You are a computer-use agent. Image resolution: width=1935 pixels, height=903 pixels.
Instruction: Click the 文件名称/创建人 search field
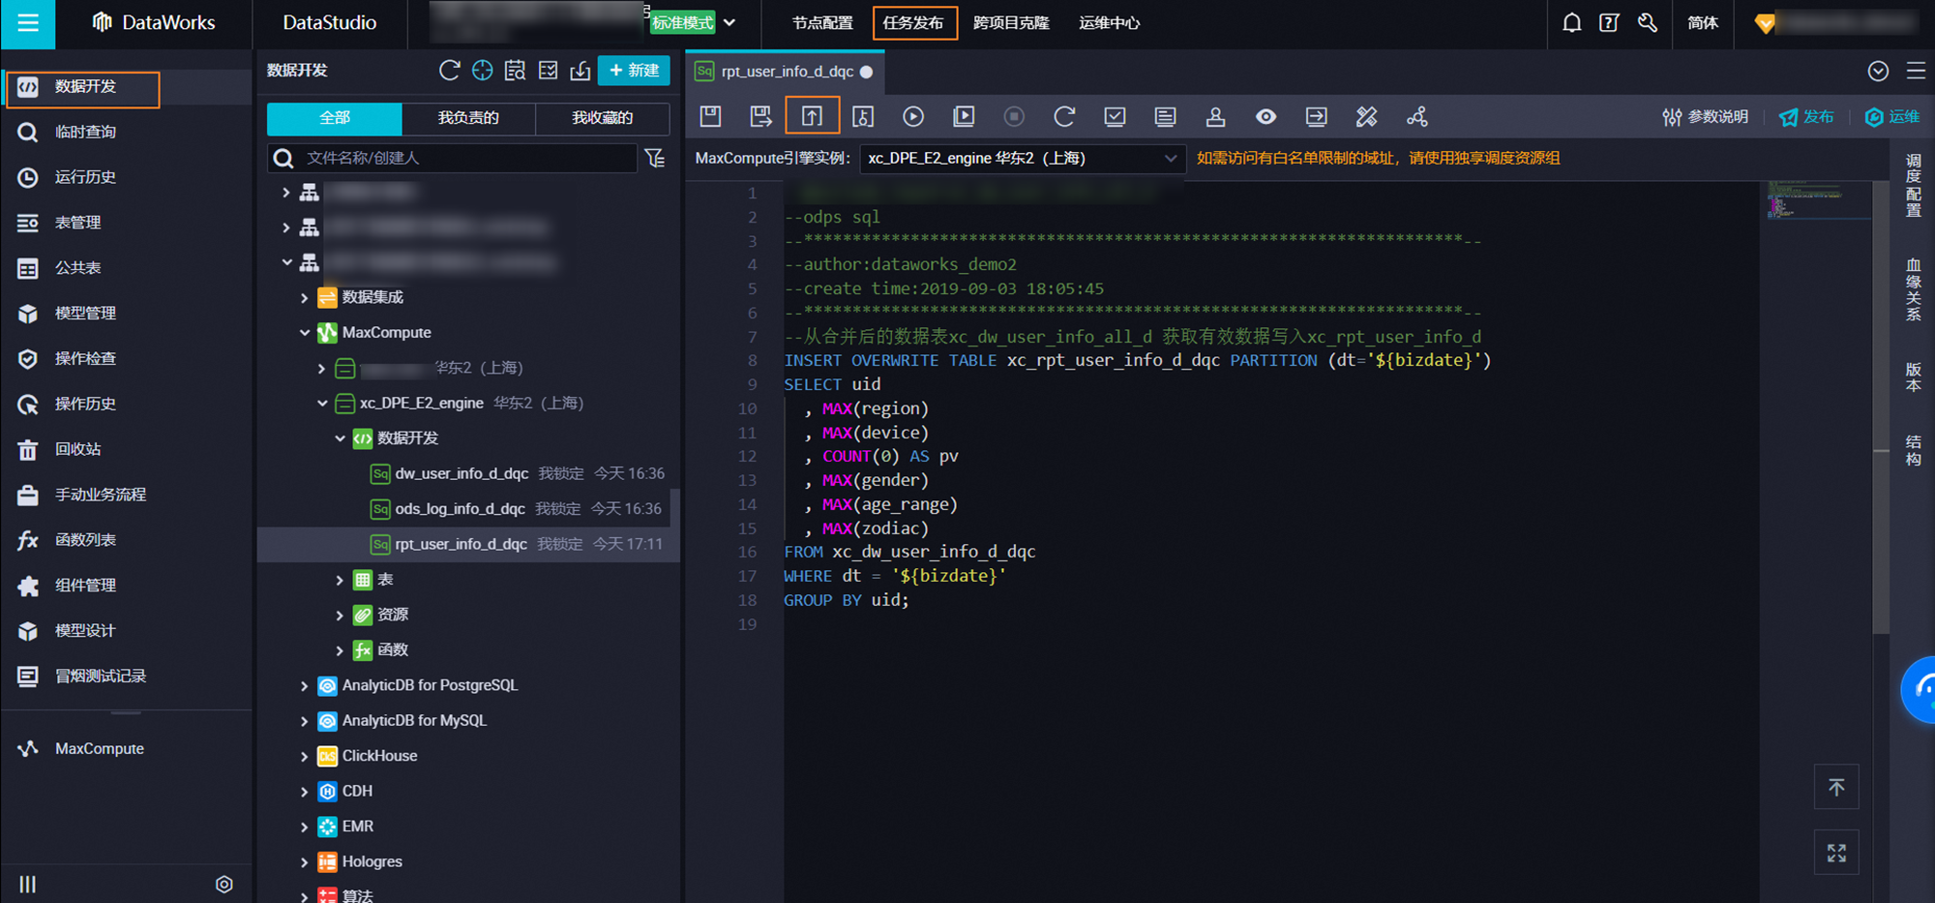(453, 158)
